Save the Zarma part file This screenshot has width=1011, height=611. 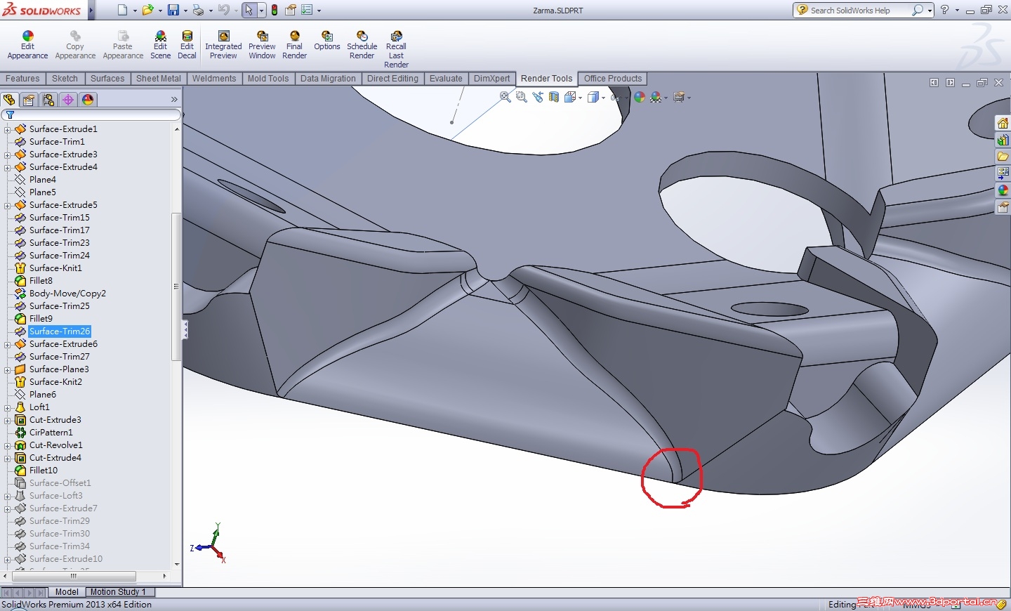click(173, 10)
